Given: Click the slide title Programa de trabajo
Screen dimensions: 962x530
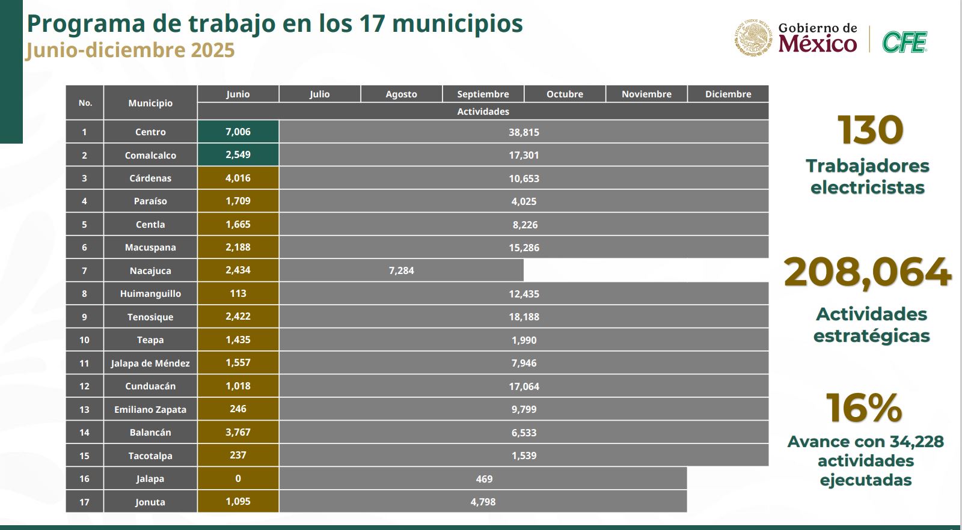Looking at the screenshot, I should tap(275, 24).
